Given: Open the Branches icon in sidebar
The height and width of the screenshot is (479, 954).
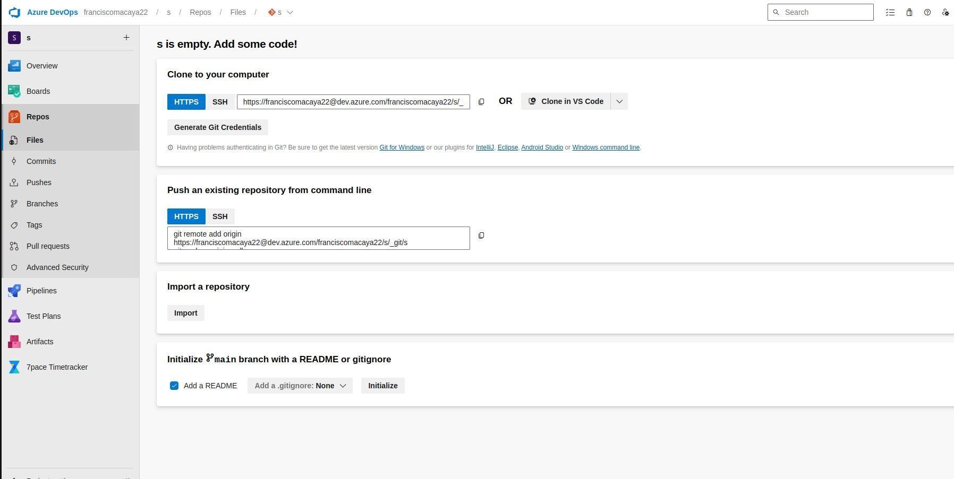Looking at the screenshot, I should coord(14,204).
